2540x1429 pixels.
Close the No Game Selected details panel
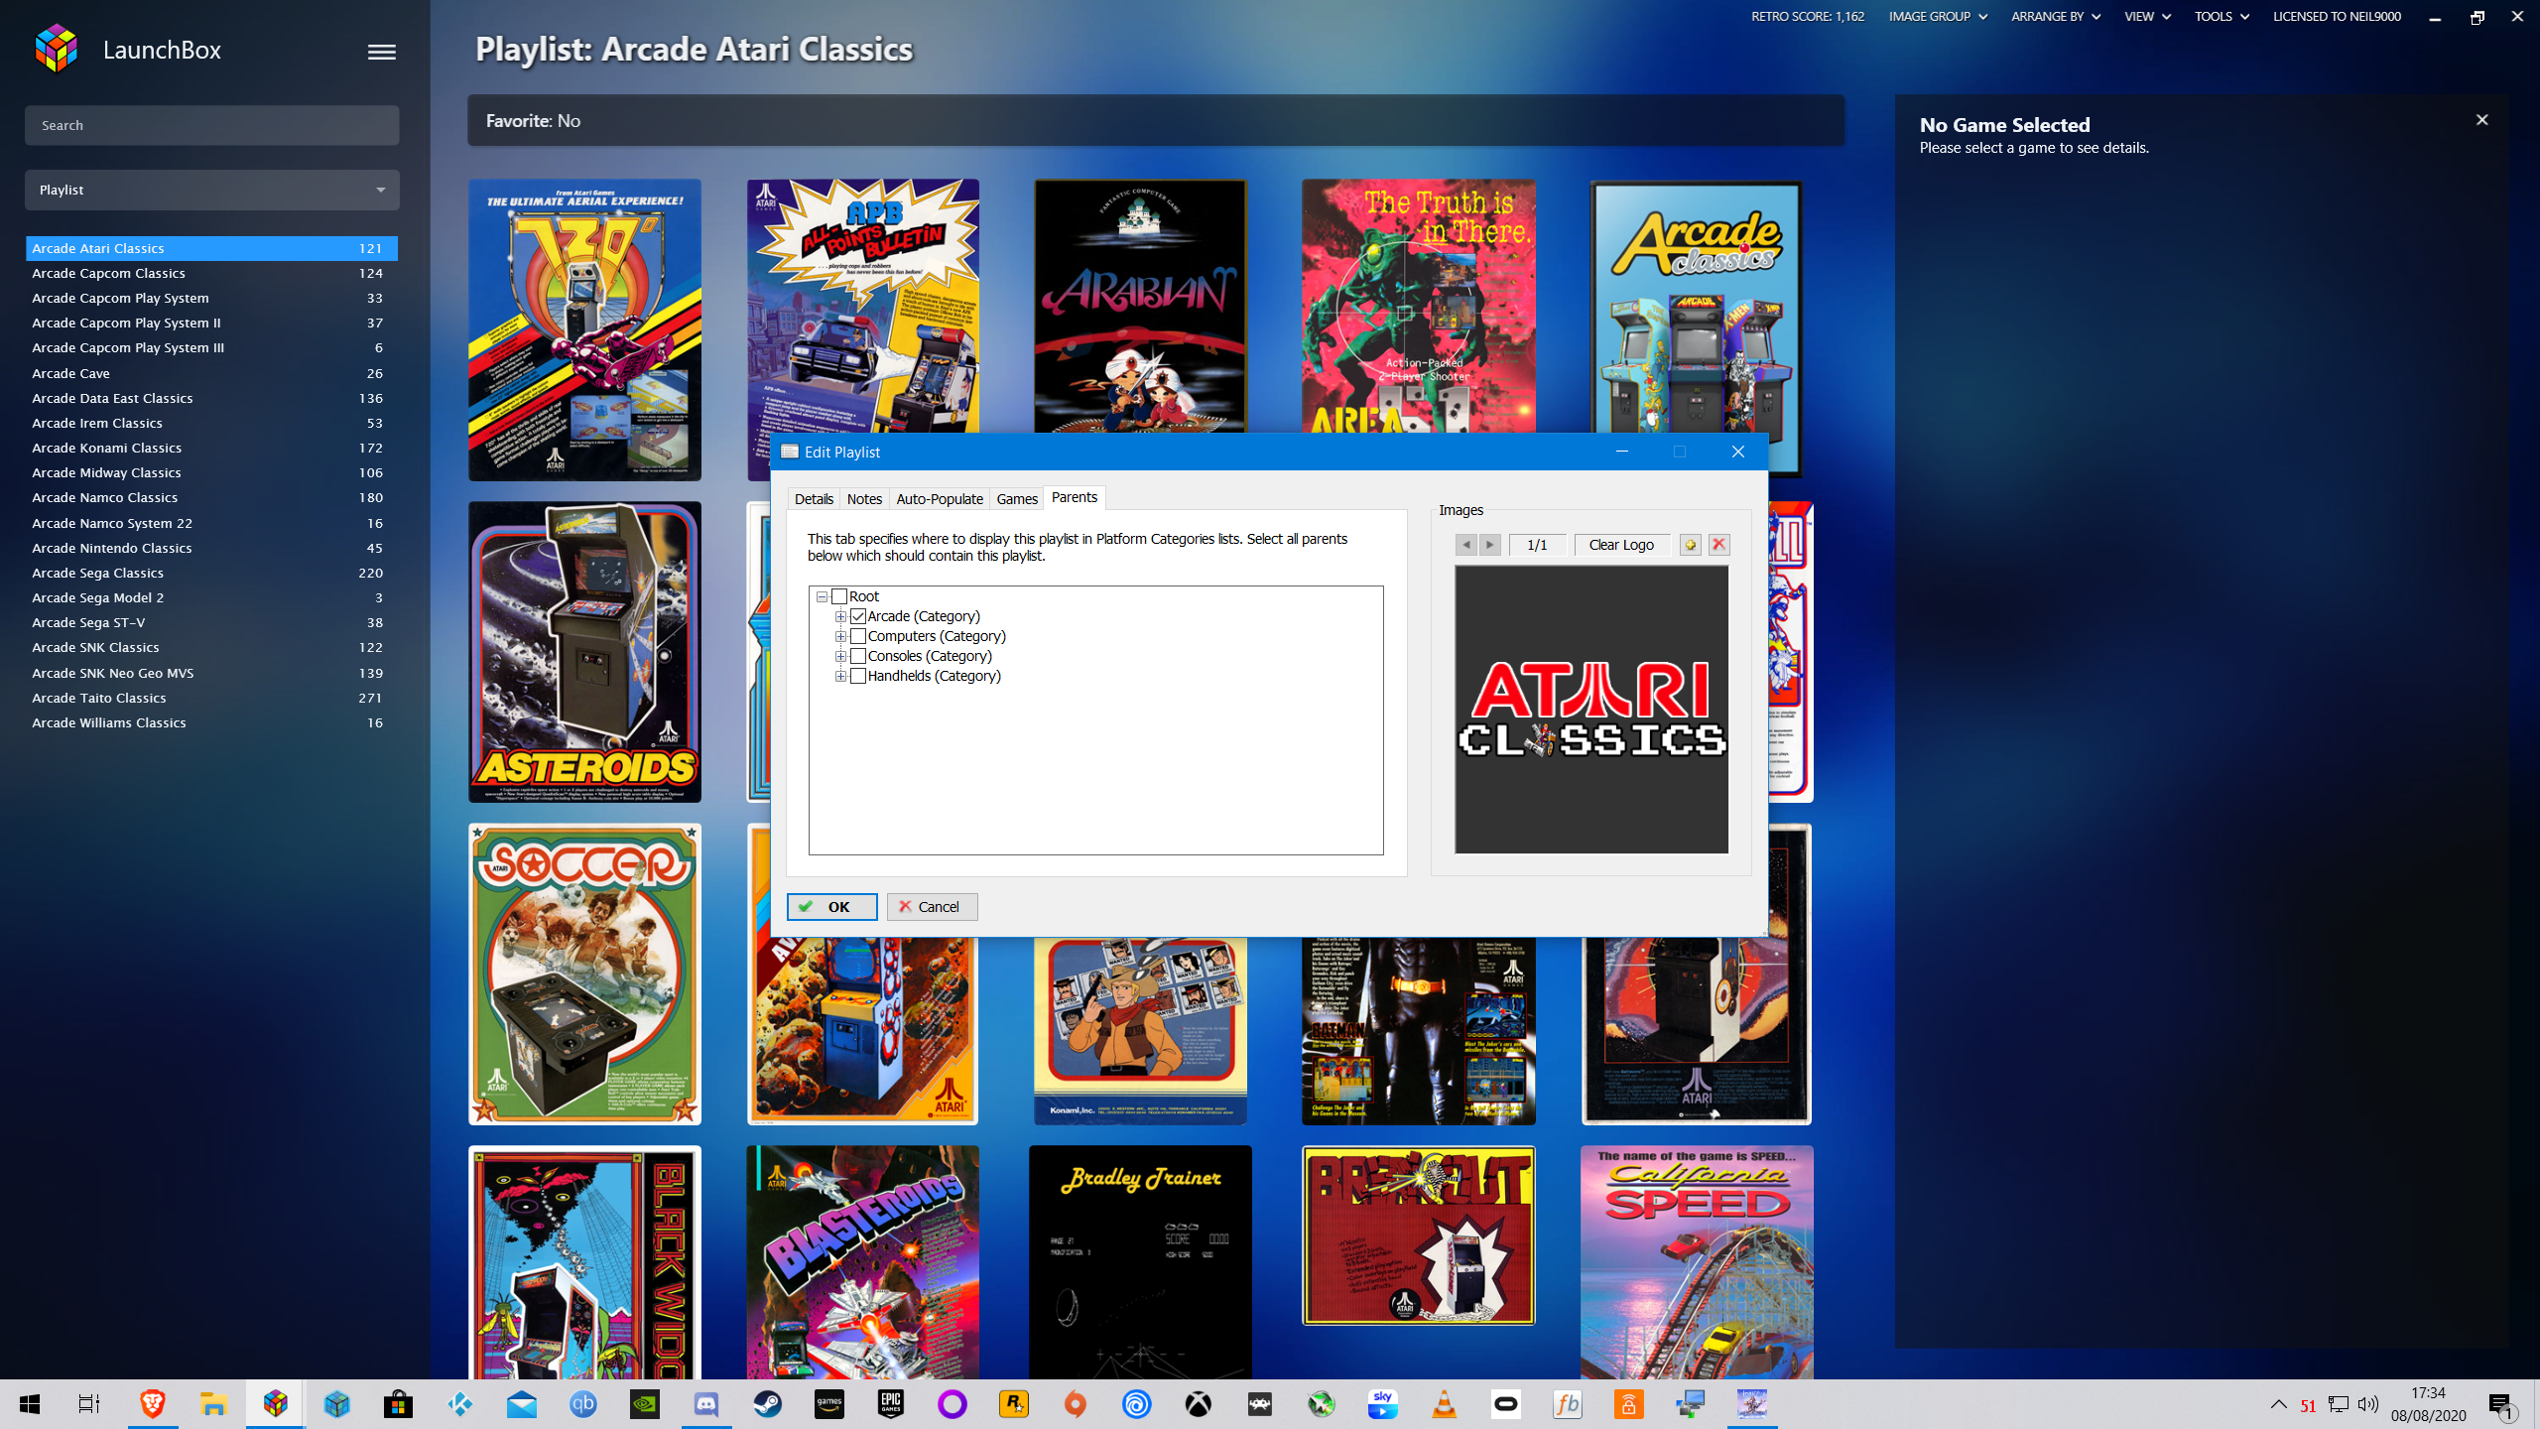click(2481, 120)
